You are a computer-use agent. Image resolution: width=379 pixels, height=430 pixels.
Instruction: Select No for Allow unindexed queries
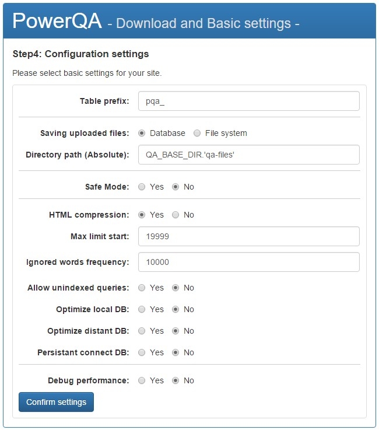pos(176,288)
